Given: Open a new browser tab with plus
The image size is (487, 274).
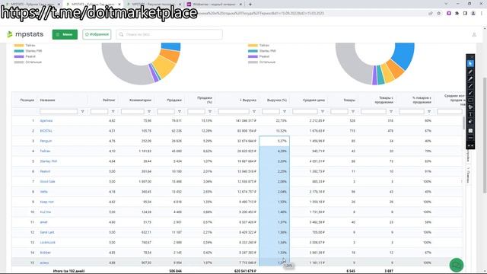Looking at the screenshot, I should pyautogui.click(x=250, y=5).
